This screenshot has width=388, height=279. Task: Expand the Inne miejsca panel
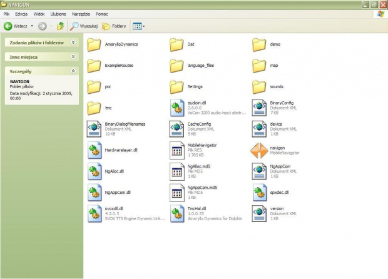[73, 57]
